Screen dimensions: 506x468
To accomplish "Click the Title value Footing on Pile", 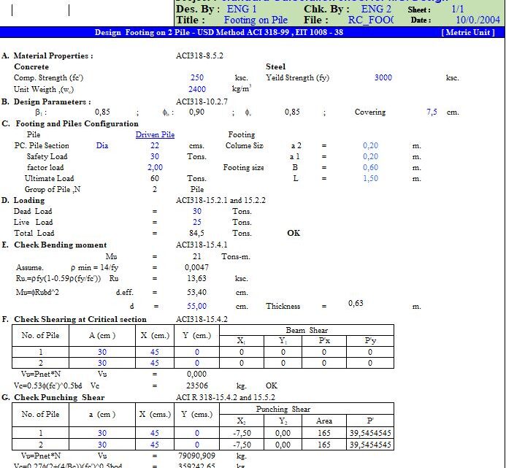I will click(x=256, y=20).
